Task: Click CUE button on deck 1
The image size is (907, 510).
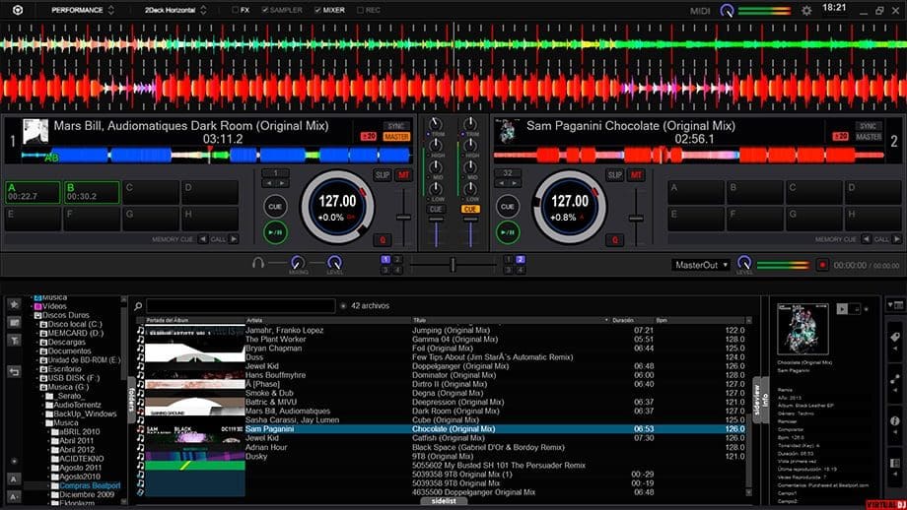Action: pyautogui.click(x=275, y=206)
